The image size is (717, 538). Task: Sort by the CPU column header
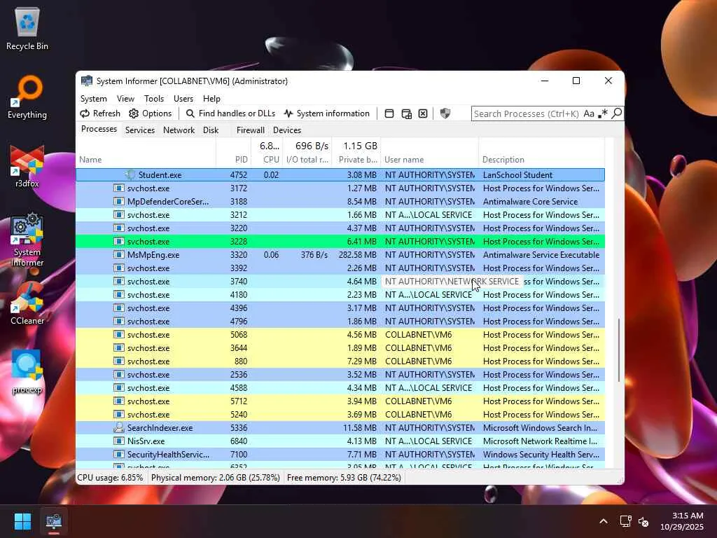[x=267, y=153]
